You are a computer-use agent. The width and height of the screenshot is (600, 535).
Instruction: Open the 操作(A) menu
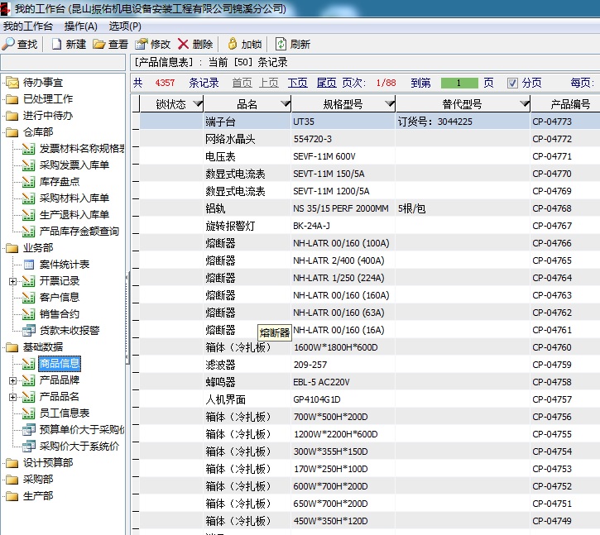(x=81, y=26)
